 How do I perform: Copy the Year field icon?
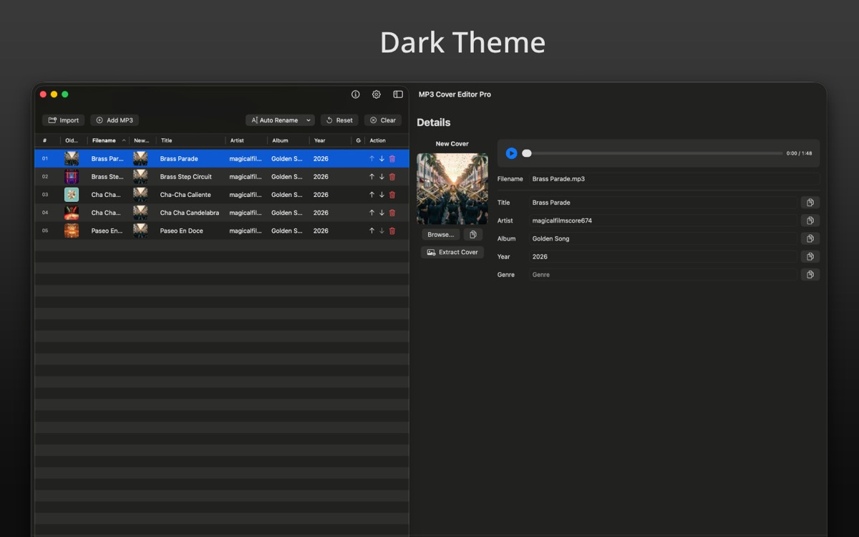(810, 256)
